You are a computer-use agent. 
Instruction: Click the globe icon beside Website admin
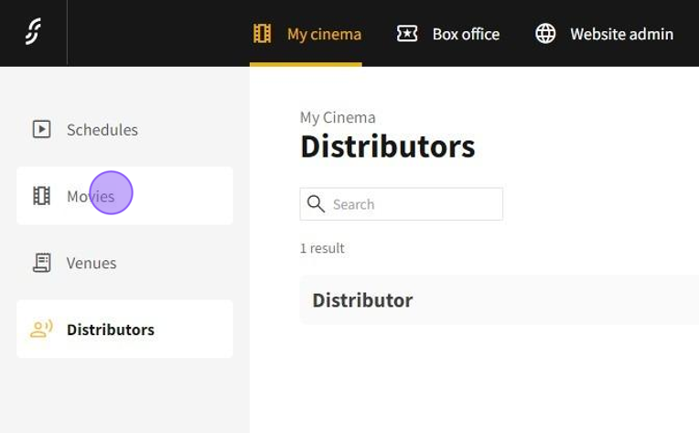545,34
